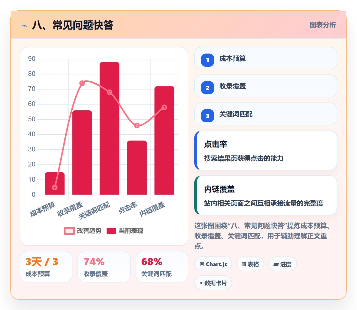The width and height of the screenshot is (357, 310).
Task: Click the 关键词匹配 bar in the chart
Action: 109,128
